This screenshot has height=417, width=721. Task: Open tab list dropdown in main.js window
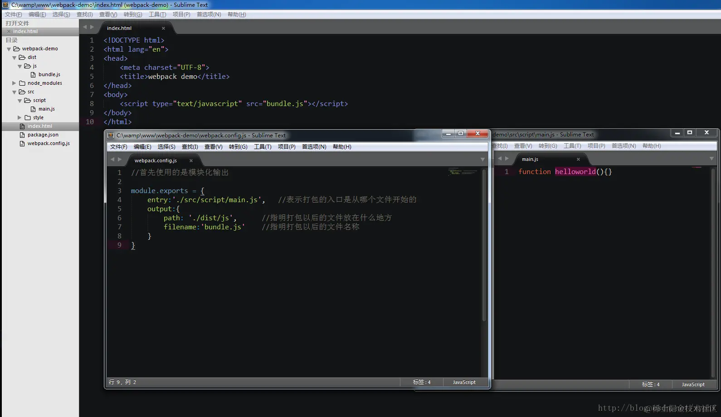711,159
